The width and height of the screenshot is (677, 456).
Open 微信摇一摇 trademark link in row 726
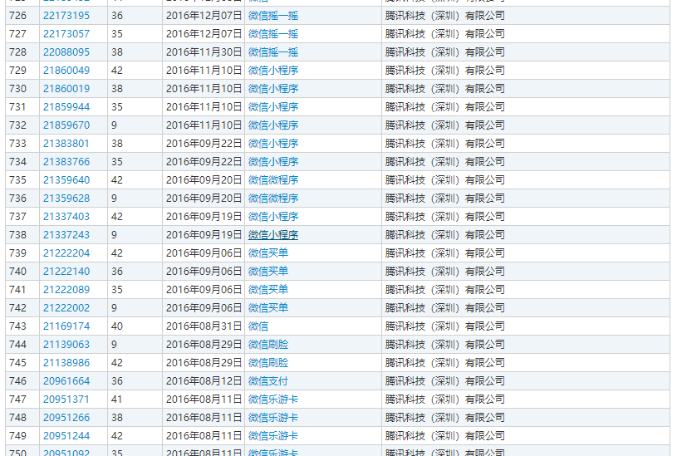tap(272, 16)
